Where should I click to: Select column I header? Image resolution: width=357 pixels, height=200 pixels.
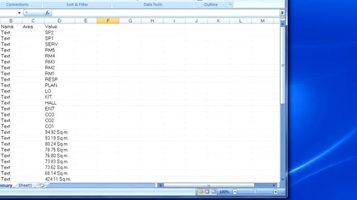coord(174,21)
